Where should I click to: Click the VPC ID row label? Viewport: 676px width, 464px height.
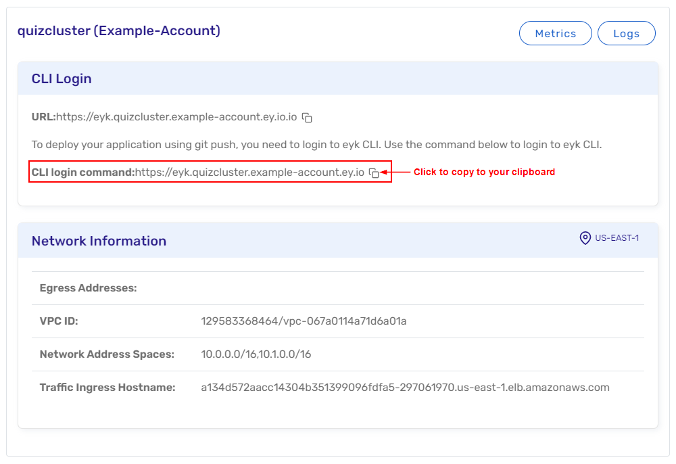pyautogui.click(x=59, y=321)
